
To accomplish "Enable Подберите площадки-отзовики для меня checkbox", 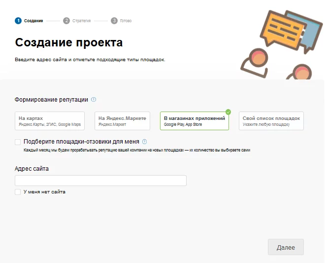I will 18,142.
